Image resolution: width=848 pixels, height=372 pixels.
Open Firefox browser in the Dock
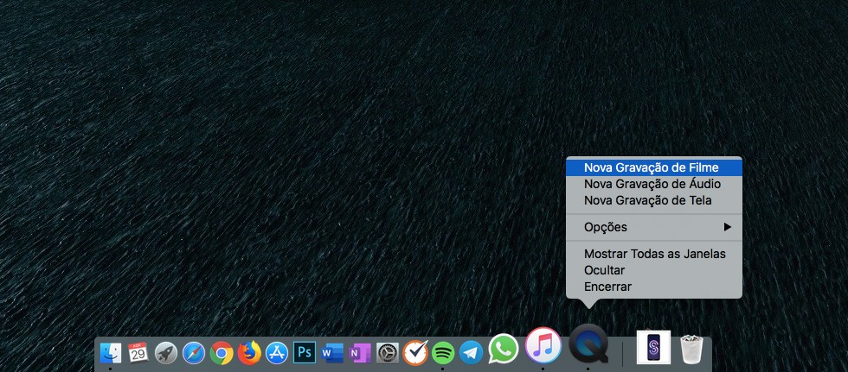tap(249, 353)
